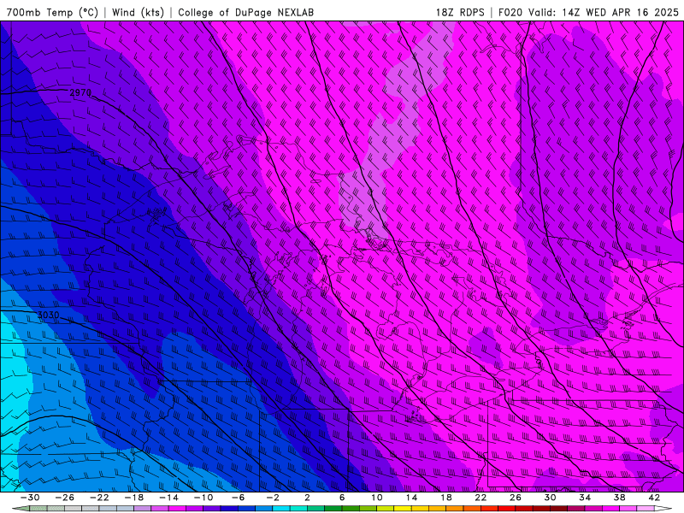
Task: Click the 'College of DuPage NEXLAB' label
Action: [x=245, y=12]
